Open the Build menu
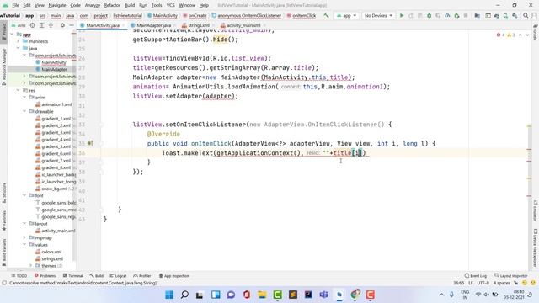The width and height of the screenshot is (539, 303). (130, 5)
